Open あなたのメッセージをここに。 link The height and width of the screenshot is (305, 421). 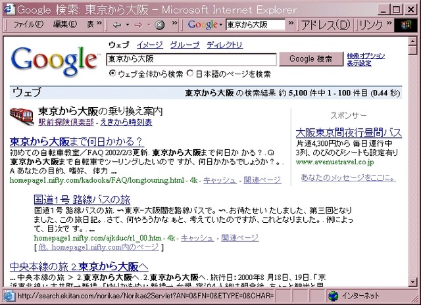click(348, 177)
